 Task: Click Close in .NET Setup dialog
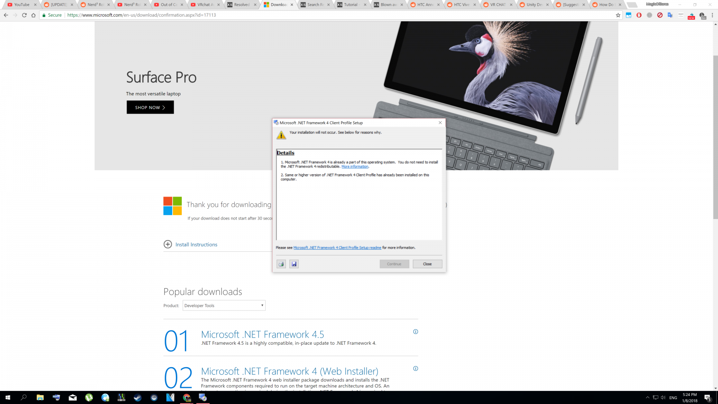pyautogui.click(x=427, y=264)
